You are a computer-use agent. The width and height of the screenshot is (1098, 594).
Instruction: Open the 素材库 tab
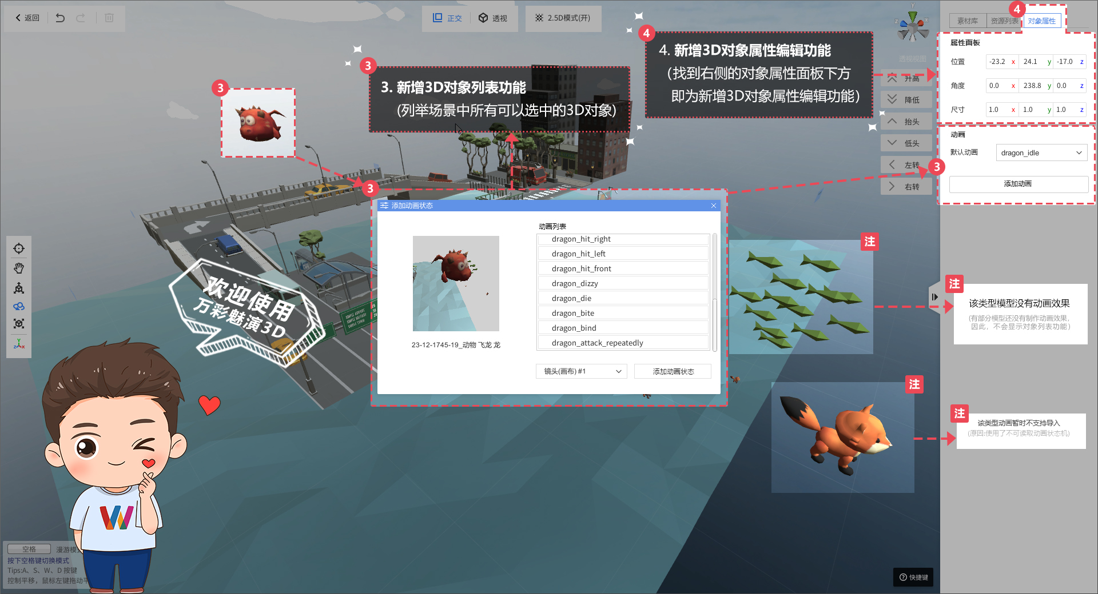pos(968,21)
